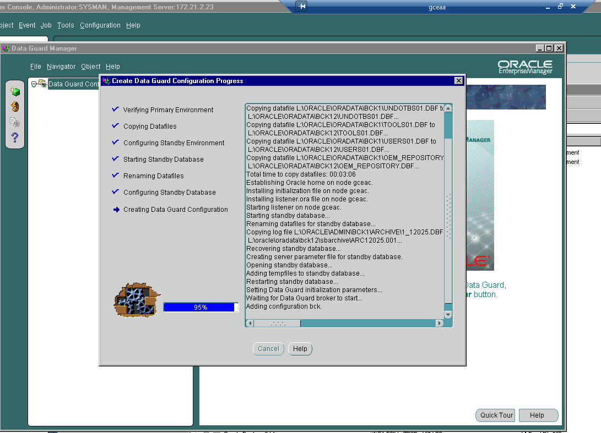The image size is (601, 433).
Task: Click the greyed-out document toolbar icon
Action: click(15, 122)
